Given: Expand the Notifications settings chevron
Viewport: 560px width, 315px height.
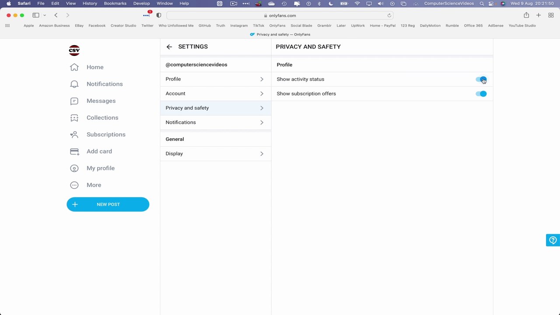Looking at the screenshot, I should pyautogui.click(x=262, y=122).
